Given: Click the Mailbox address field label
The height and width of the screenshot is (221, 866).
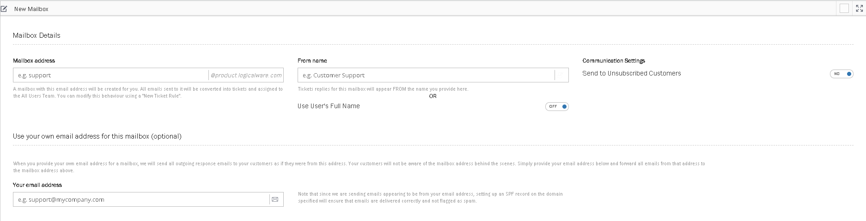Looking at the screenshot, I should coord(34,61).
